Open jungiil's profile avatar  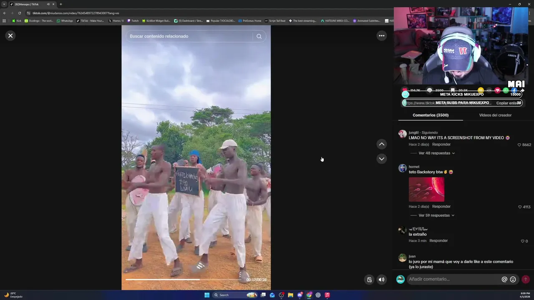[x=402, y=134]
